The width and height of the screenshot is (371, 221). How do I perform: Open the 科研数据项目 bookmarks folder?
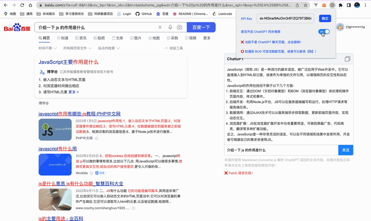(100, 14)
